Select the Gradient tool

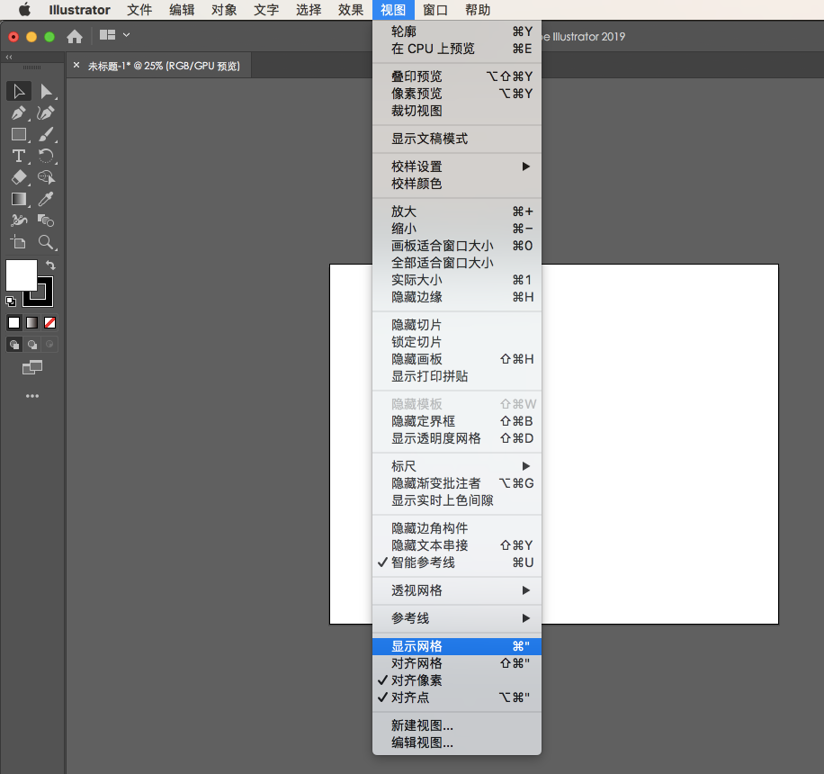tap(19, 199)
